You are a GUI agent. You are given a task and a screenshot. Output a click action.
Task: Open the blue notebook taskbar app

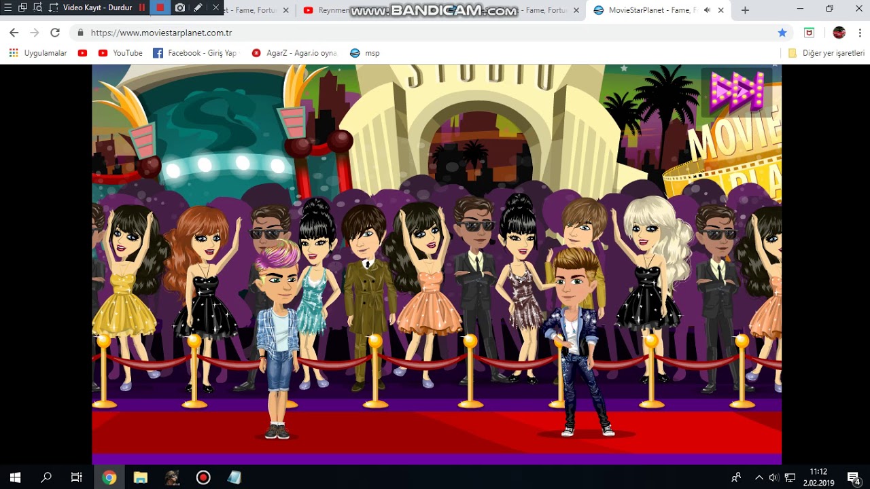click(234, 477)
